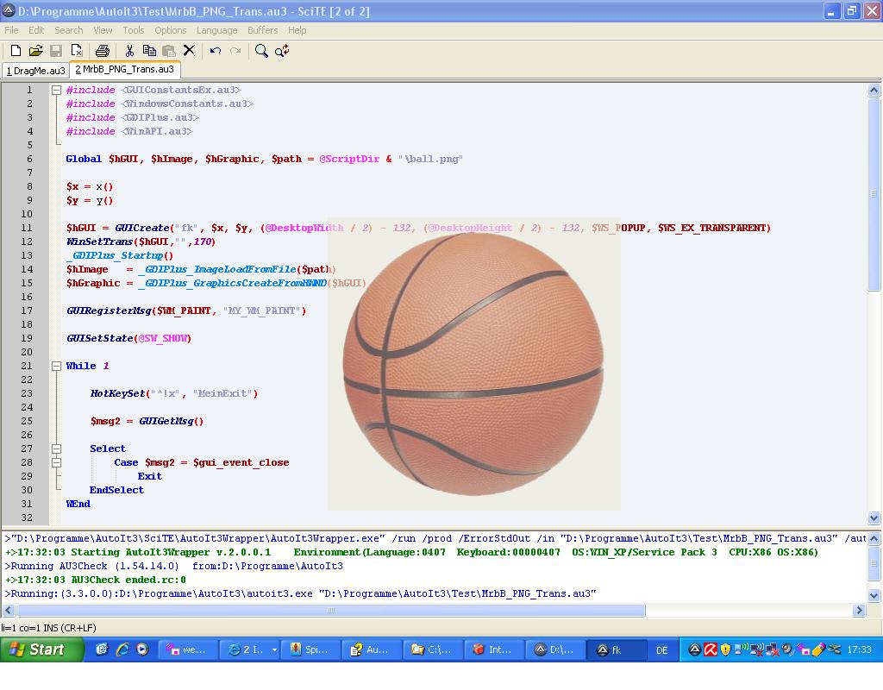The width and height of the screenshot is (883, 690).
Task: Collapse the While loop fold marker
Action: [x=56, y=366]
